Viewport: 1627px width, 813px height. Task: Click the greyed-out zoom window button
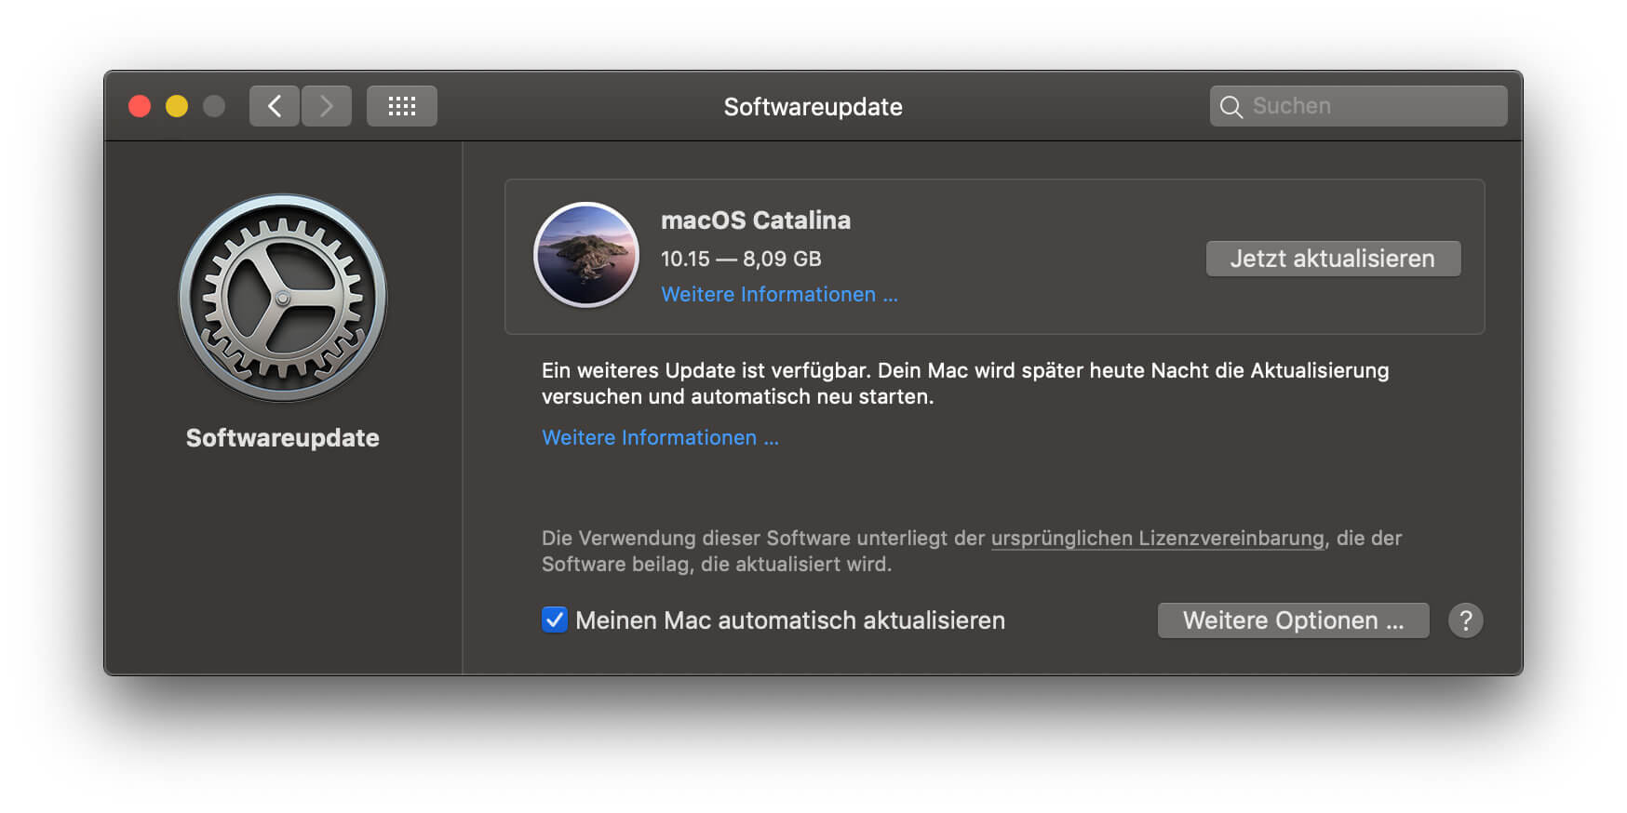(214, 106)
